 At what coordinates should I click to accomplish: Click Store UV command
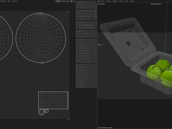click(x=86, y=81)
